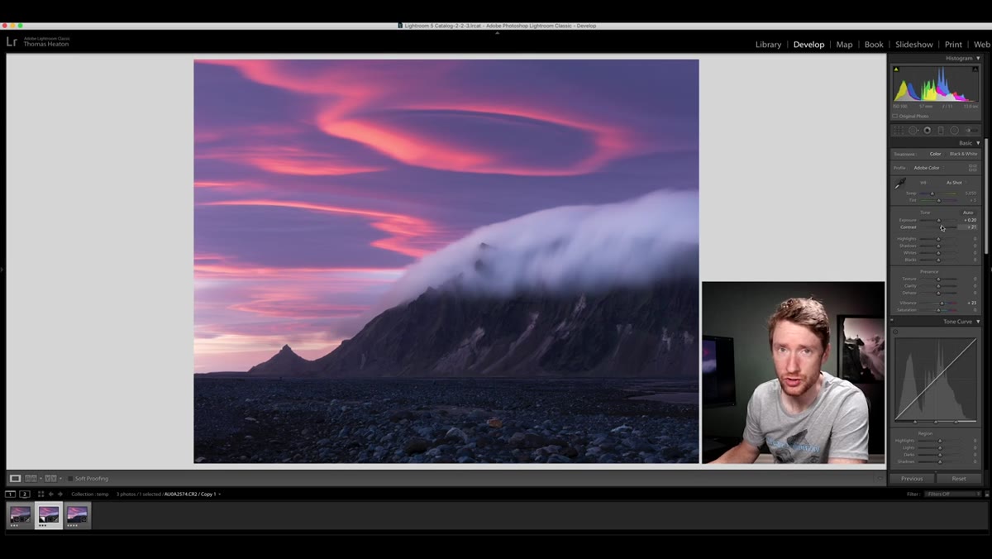Viewport: 992px width, 559px height.
Task: Set Treatment to Black & White
Action: pyautogui.click(x=963, y=154)
